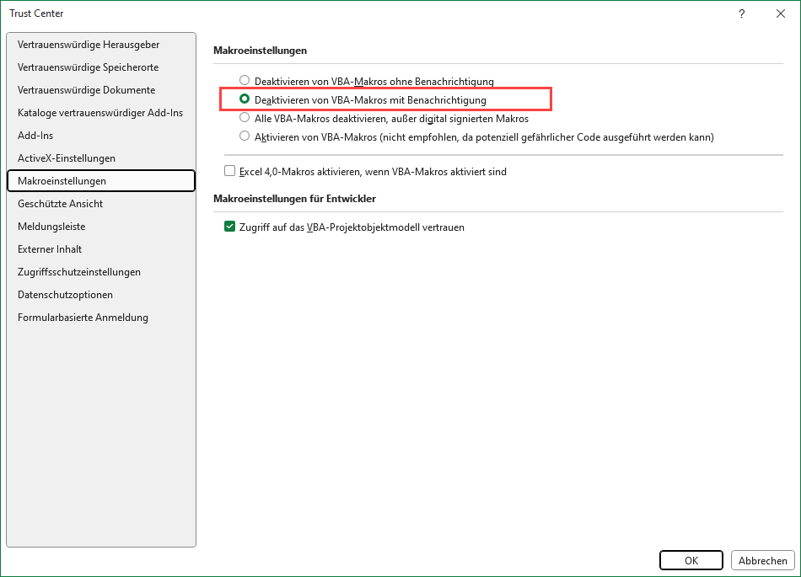The height and width of the screenshot is (577, 801).
Task: Select option allowing only digitally signed macros
Action: point(245,118)
